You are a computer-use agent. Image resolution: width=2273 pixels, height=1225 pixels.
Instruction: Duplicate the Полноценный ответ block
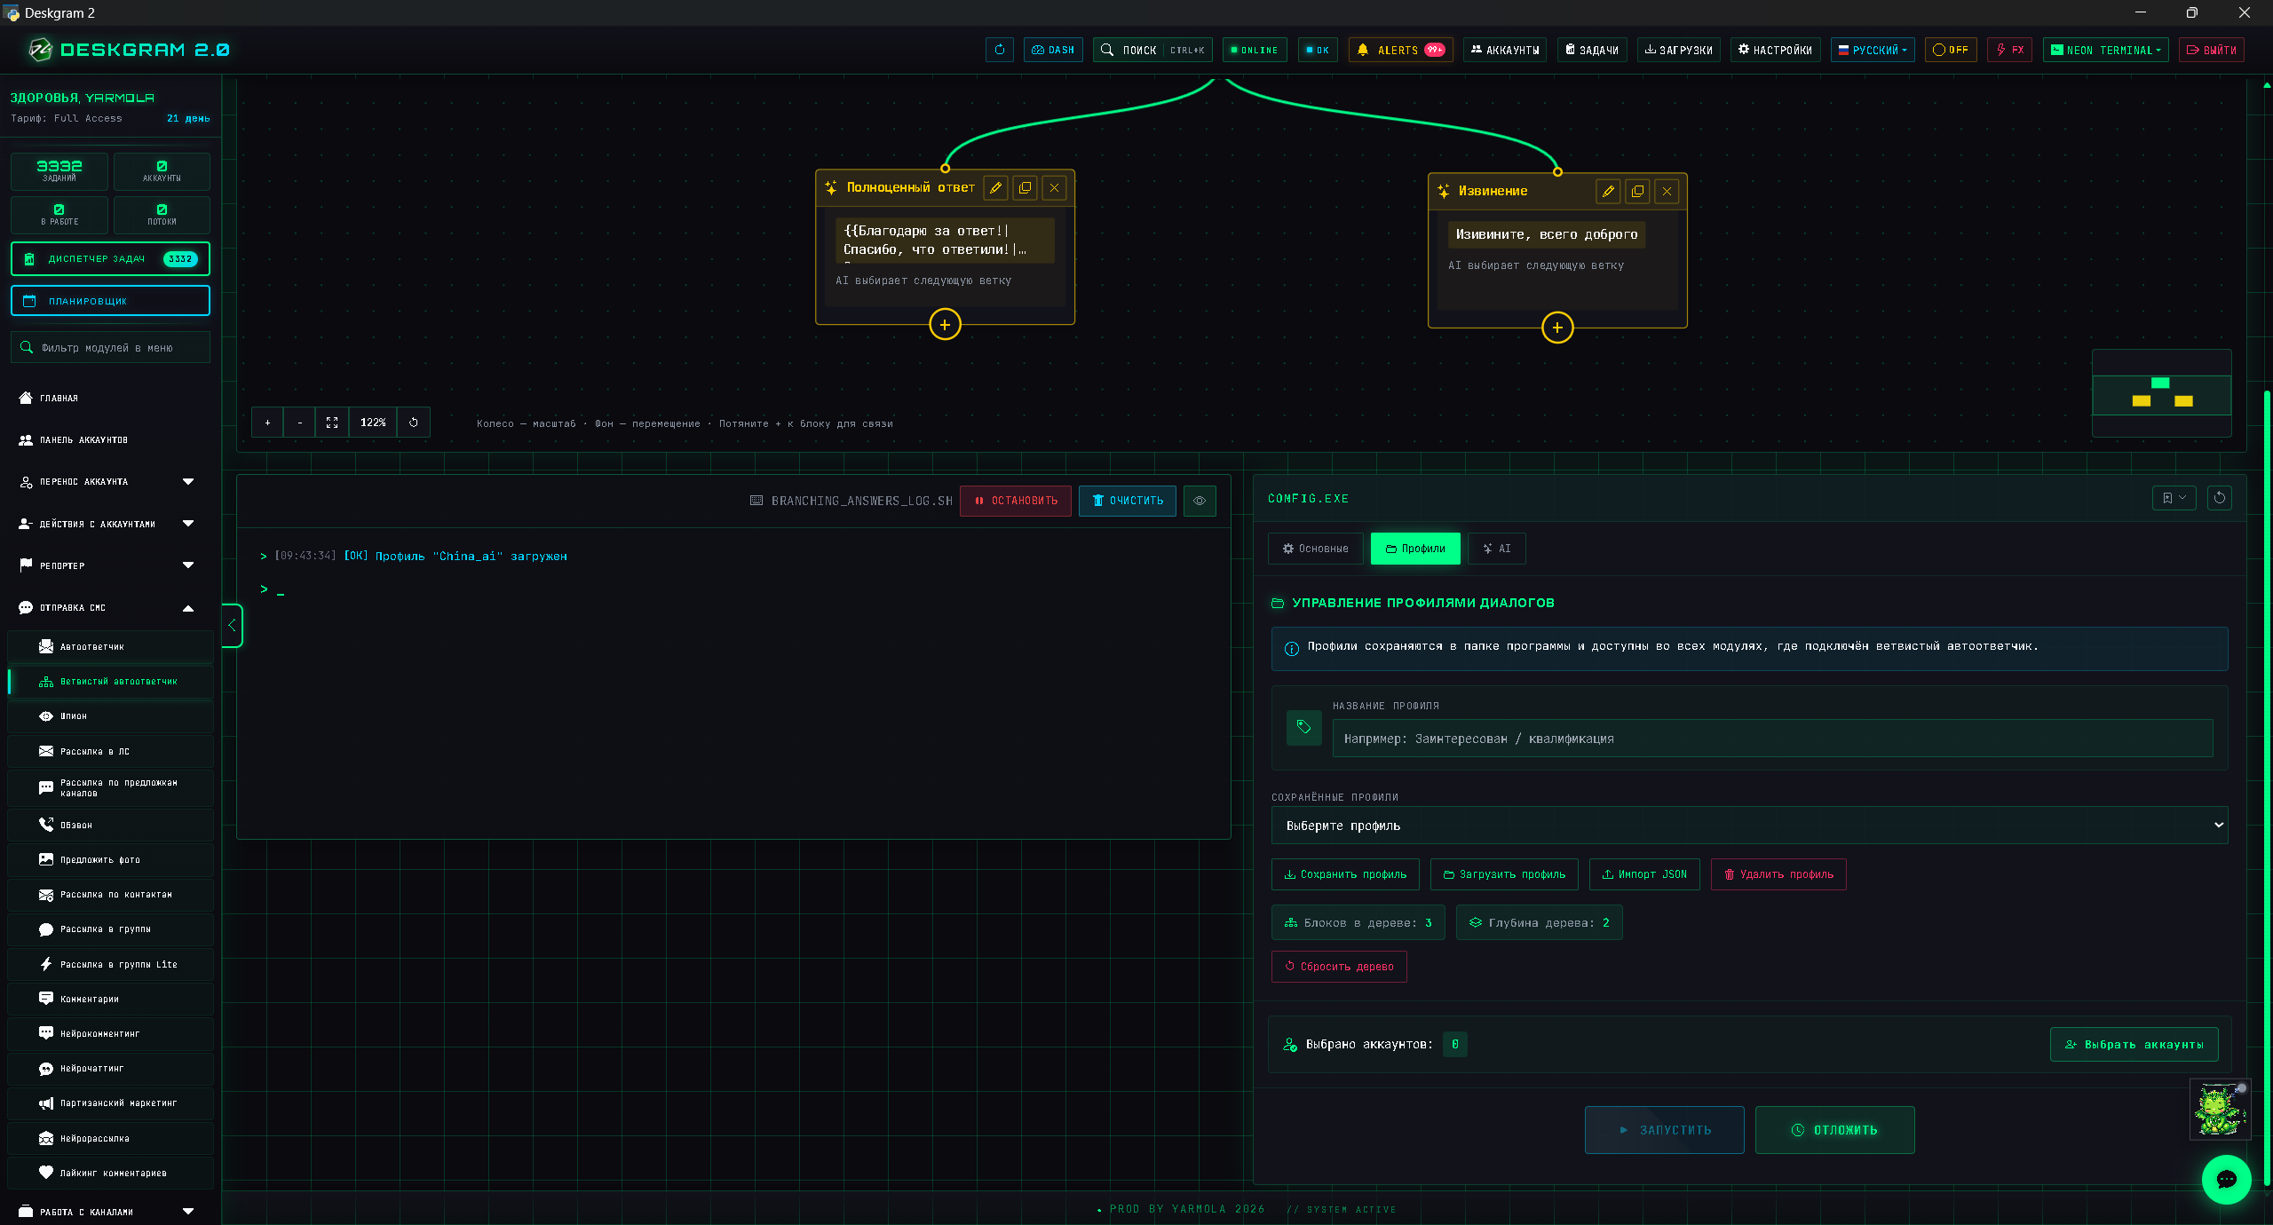[1026, 187]
